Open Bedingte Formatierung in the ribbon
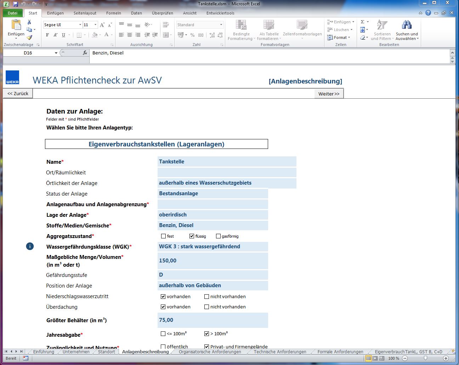Screen dimensions: 459x365 pos(241,30)
